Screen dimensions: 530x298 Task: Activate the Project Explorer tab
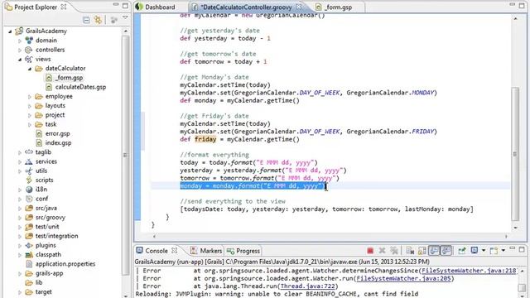coord(36,7)
